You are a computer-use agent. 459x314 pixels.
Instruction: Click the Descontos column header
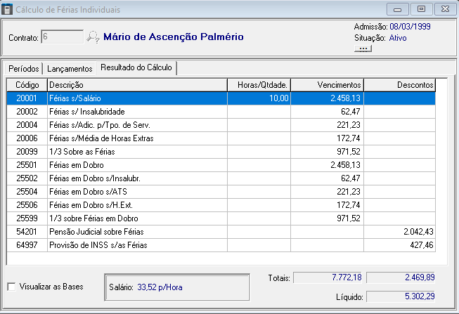(399, 85)
